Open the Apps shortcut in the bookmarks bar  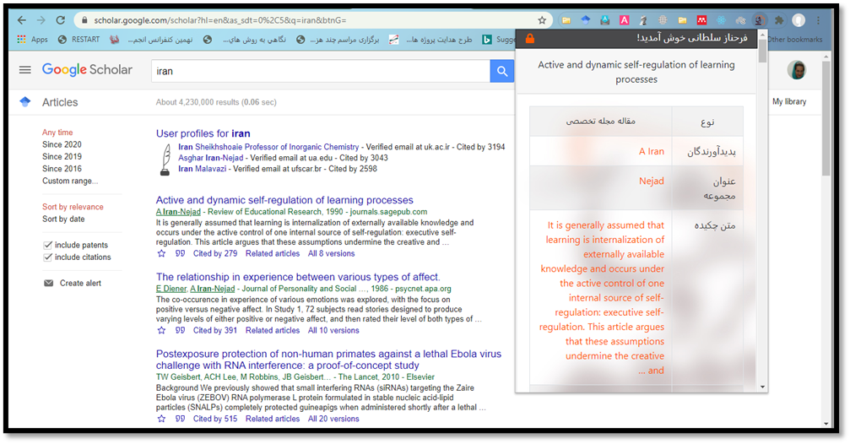[x=32, y=40]
